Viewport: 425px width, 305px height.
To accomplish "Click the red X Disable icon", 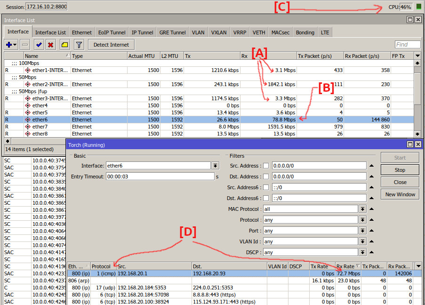I will tap(51, 45).
